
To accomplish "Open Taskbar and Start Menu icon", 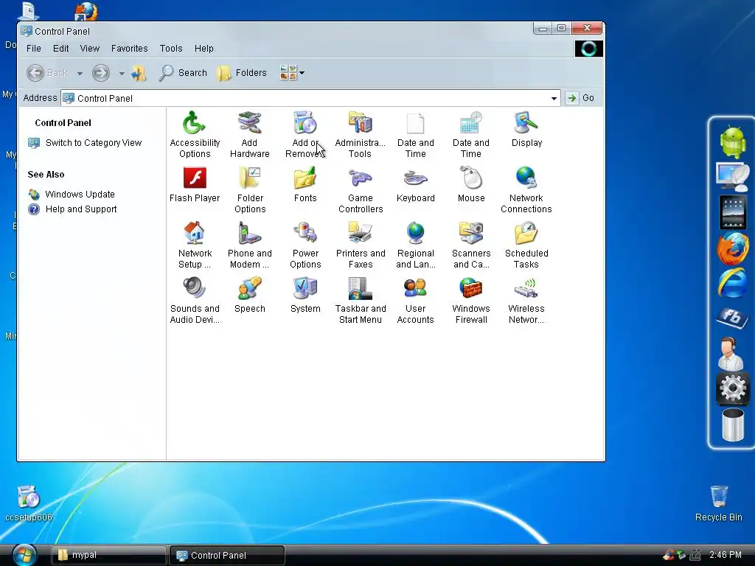I will [360, 289].
